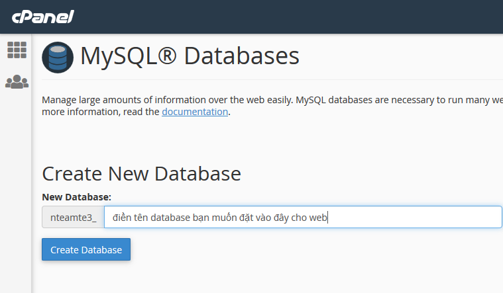This screenshot has width=503, height=293.
Task: Open User Manager people icon
Action: (x=17, y=82)
